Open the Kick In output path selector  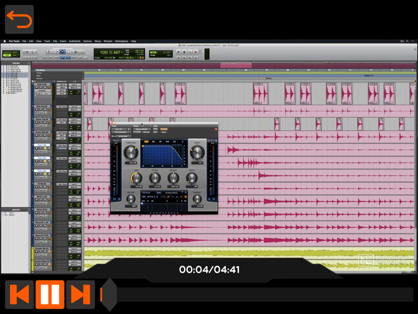[x=74, y=87]
